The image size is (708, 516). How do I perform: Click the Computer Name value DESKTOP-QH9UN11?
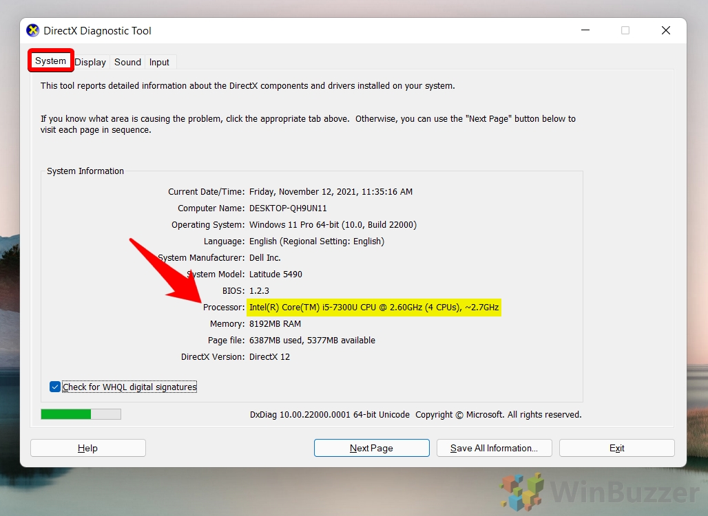click(288, 208)
